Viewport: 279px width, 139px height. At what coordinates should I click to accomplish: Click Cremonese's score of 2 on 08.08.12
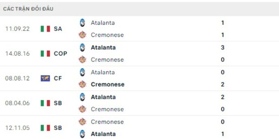coord(223,84)
